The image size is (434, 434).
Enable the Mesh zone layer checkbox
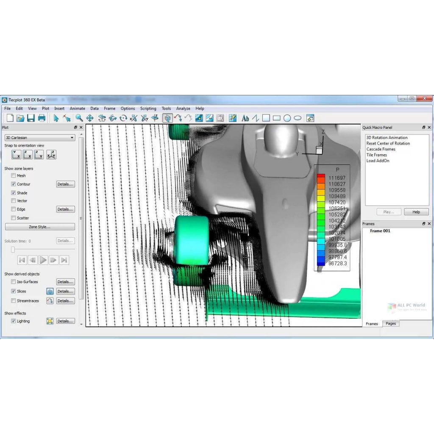click(x=14, y=175)
